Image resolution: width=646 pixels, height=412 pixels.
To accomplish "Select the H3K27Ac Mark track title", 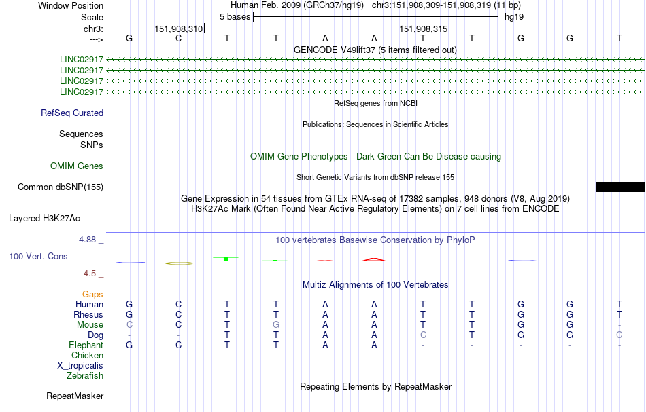I will [x=375, y=209].
